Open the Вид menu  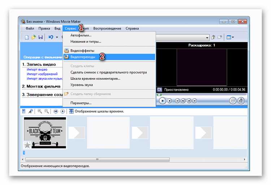pos(57,28)
